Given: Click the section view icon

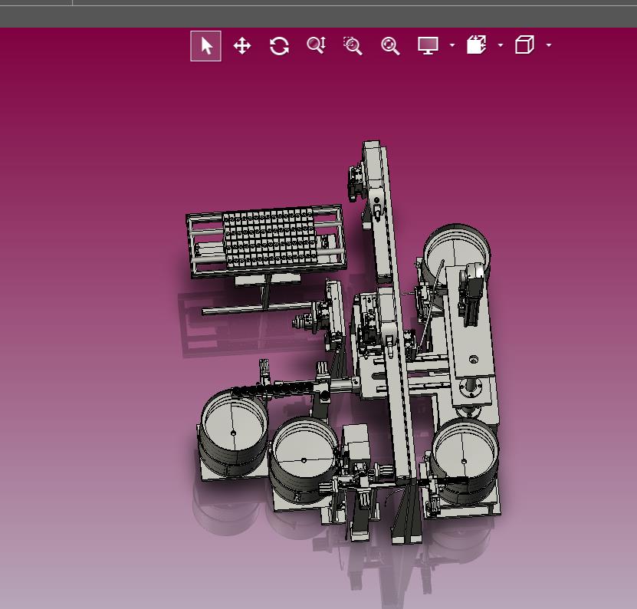Looking at the screenshot, I should [477, 44].
